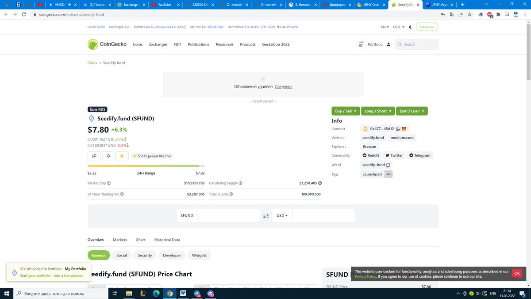The height and width of the screenshot is (299, 531).
Task: Toggle dark mode with the moon icon
Action: [411, 27]
